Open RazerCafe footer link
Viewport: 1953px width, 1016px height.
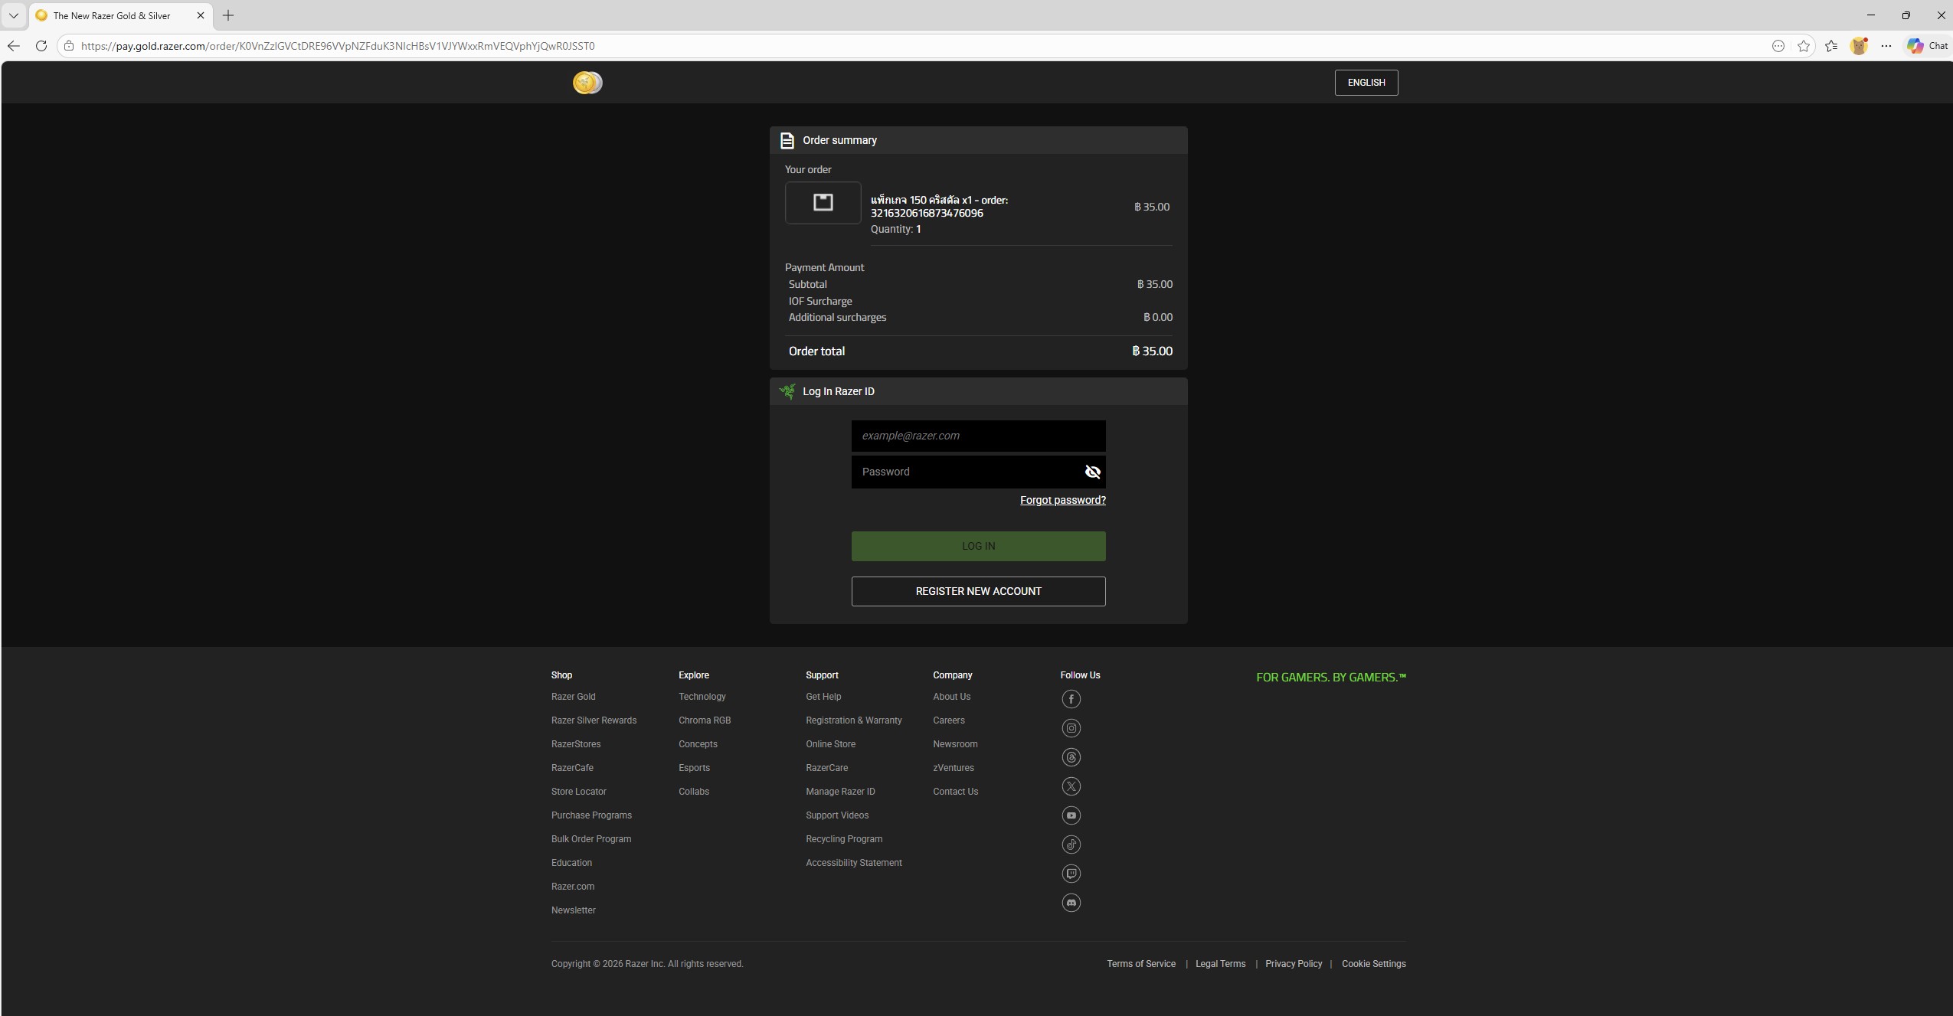pyautogui.click(x=572, y=768)
